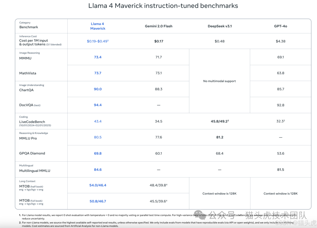Click the 'Benchmark' header label
The height and width of the screenshot is (228, 317).
28,27
